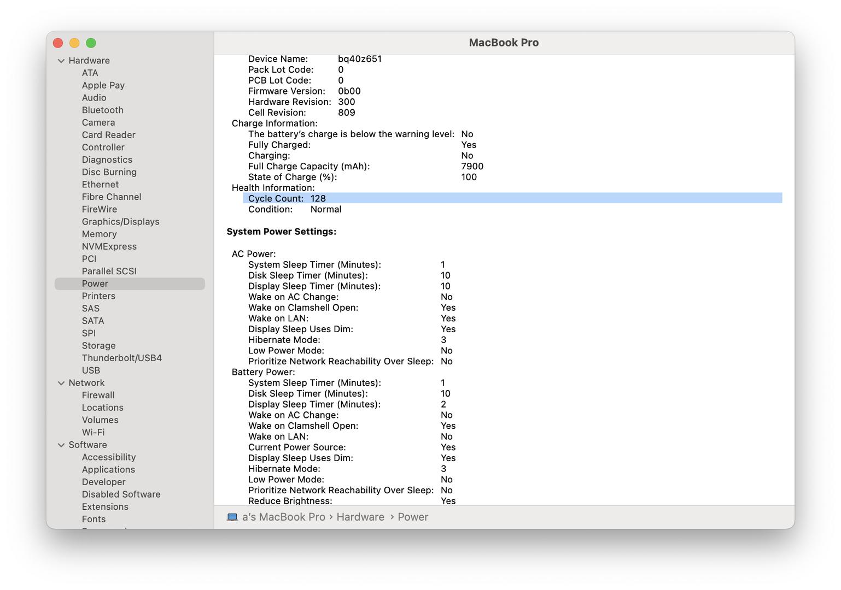Show Wi-Fi network details
Viewport: 841px width, 590px height.
(93, 433)
